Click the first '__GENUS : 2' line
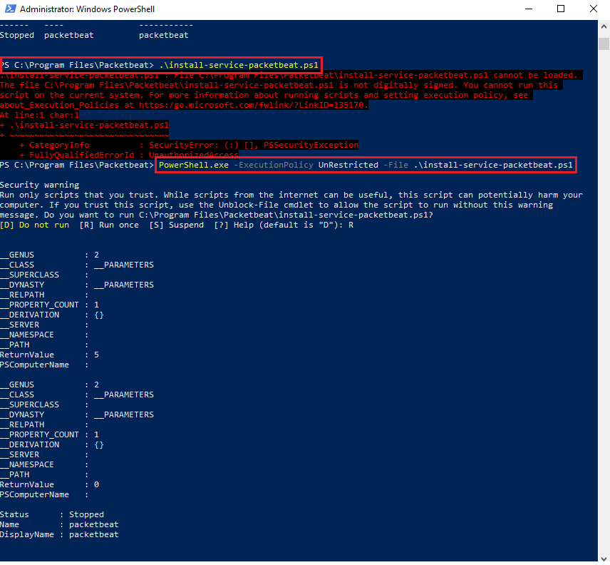The height and width of the screenshot is (565, 610). click(49, 255)
